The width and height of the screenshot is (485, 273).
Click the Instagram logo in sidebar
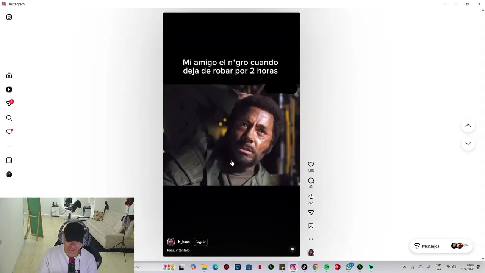pyautogui.click(x=9, y=17)
